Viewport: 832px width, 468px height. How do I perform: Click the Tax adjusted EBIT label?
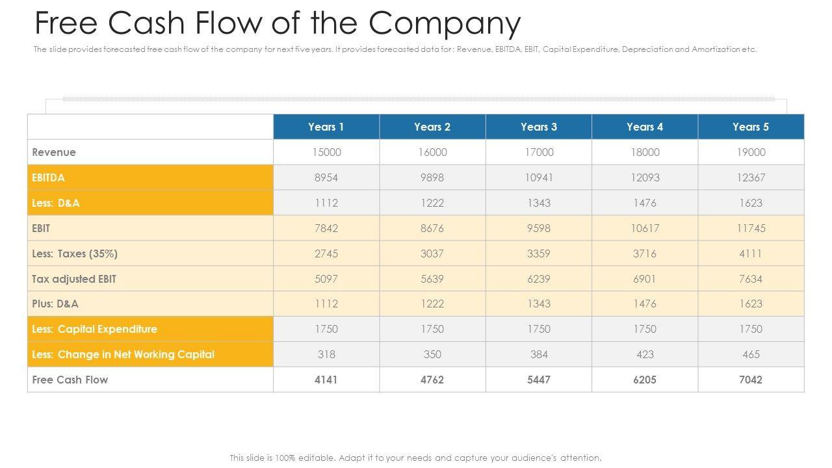(74, 279)
